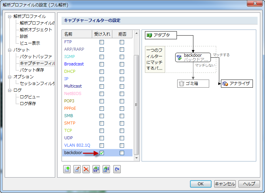Select the アナライザ analyzer node in diagram

coord(237,84)
